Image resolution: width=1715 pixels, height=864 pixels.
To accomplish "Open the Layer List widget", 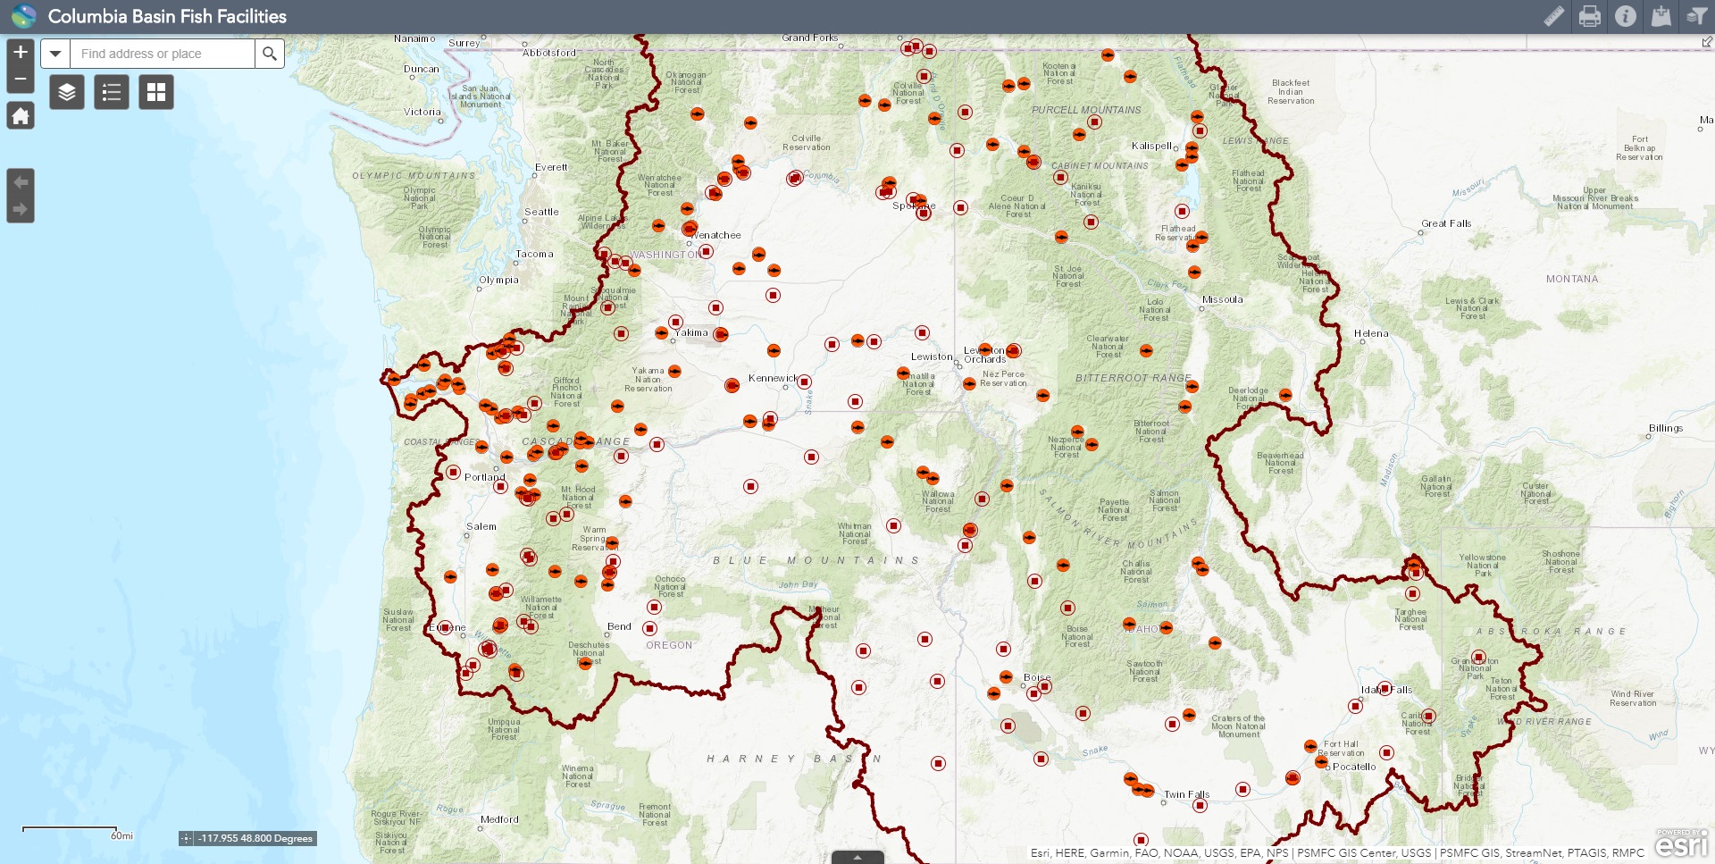I will coord(67,92).
